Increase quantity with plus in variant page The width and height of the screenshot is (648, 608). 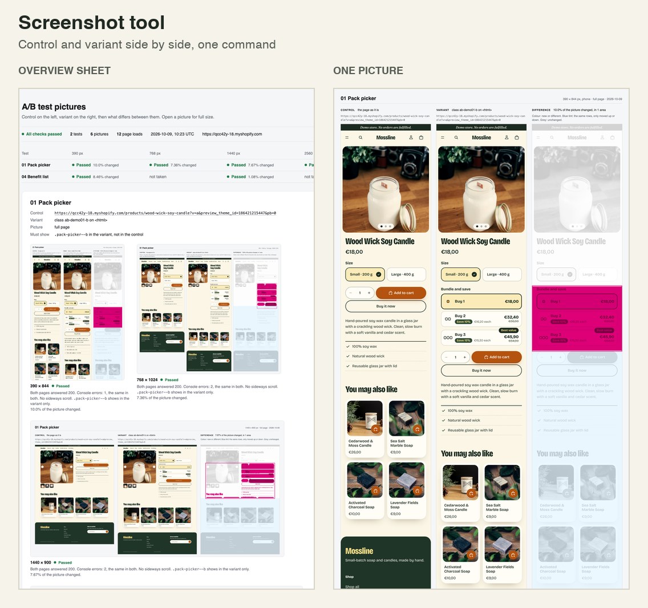464,357
